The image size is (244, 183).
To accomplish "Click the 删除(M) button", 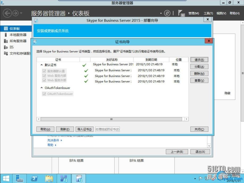I will 199,74.
